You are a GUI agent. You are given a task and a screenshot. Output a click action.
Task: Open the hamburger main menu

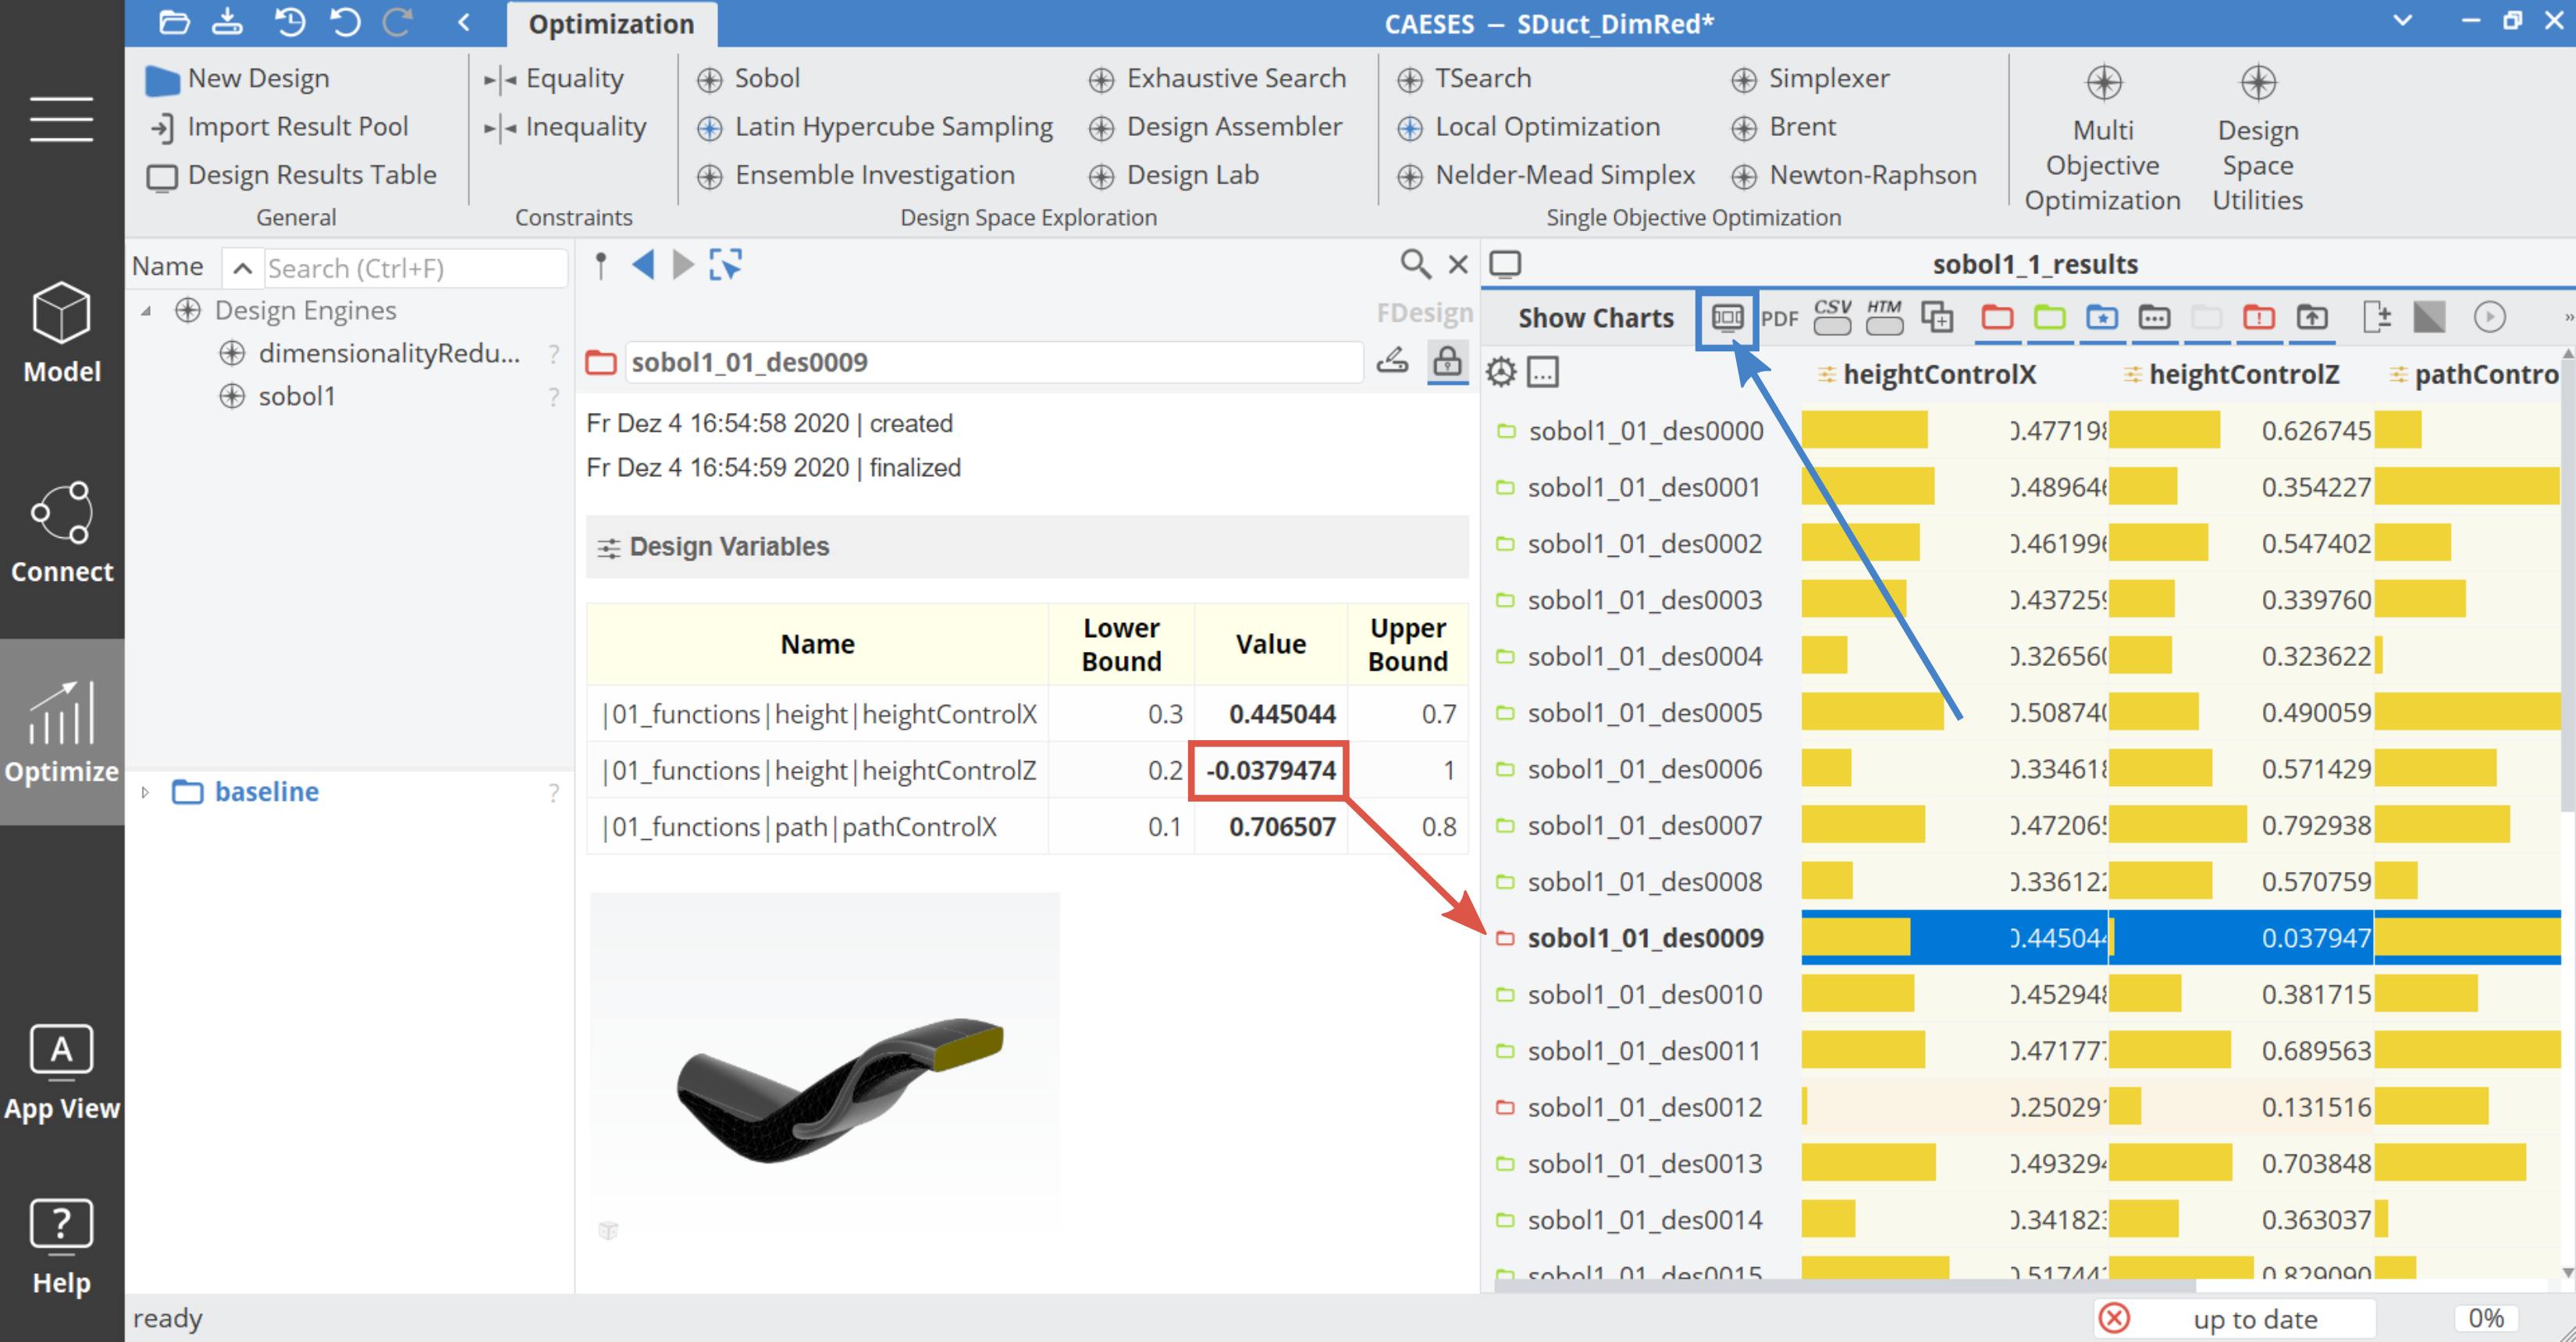[x=61, y=119]
